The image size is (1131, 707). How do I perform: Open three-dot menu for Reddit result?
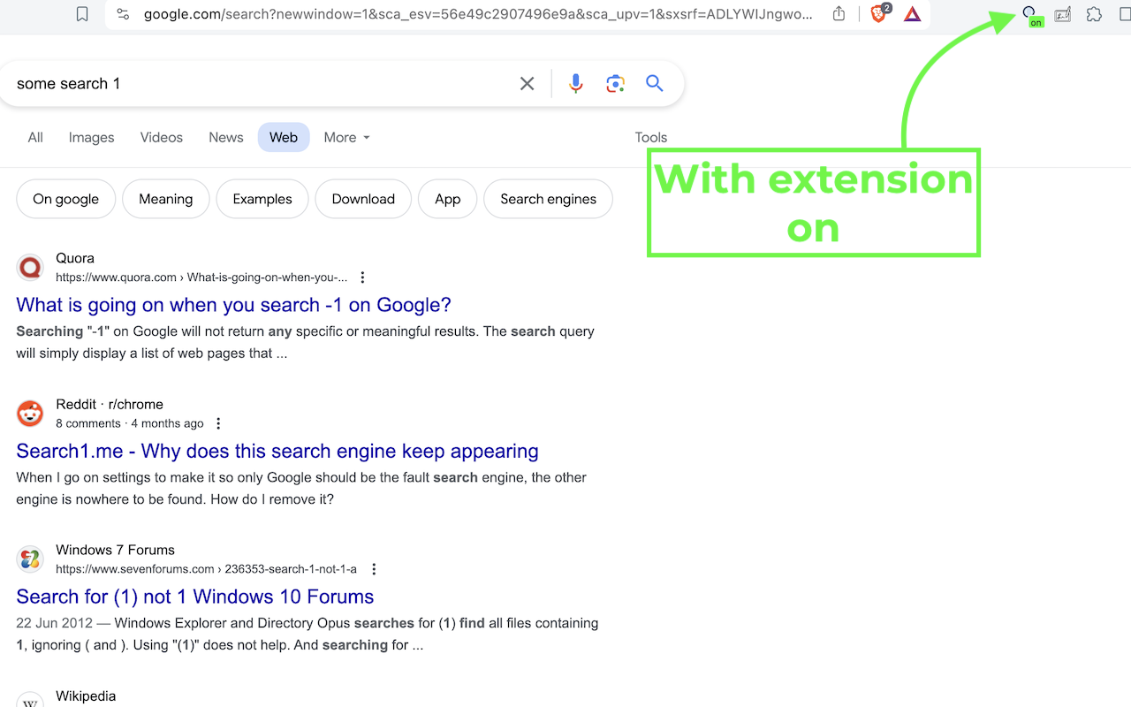pyautogui.click(x=218, y=423)
